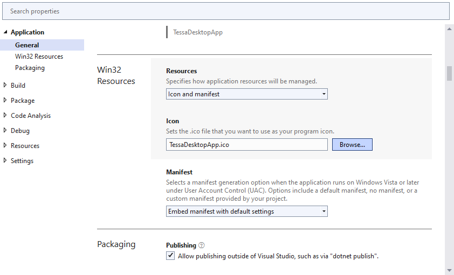
Task: Click the Publishing help question mark icon
Action: [202, 245]
